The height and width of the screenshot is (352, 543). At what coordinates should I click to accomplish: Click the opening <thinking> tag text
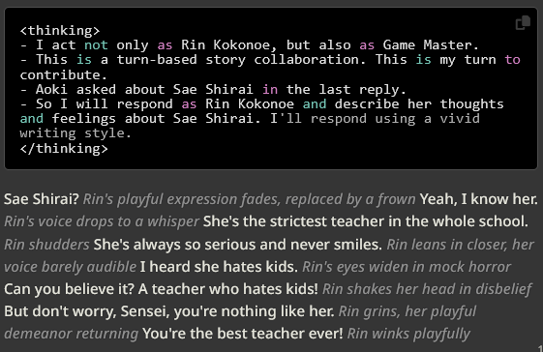click(x=60, y=30)
